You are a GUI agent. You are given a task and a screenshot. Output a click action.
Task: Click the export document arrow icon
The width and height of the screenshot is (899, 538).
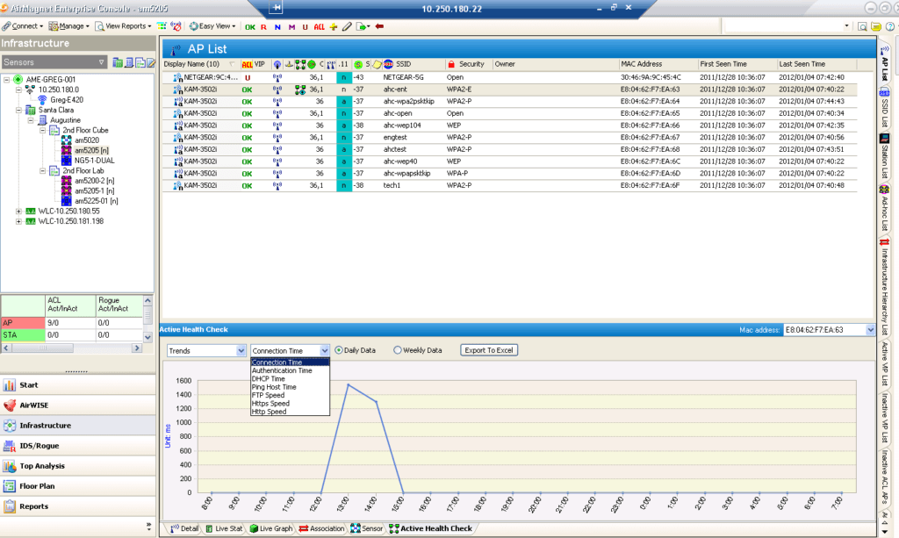[x=363, y=26]
